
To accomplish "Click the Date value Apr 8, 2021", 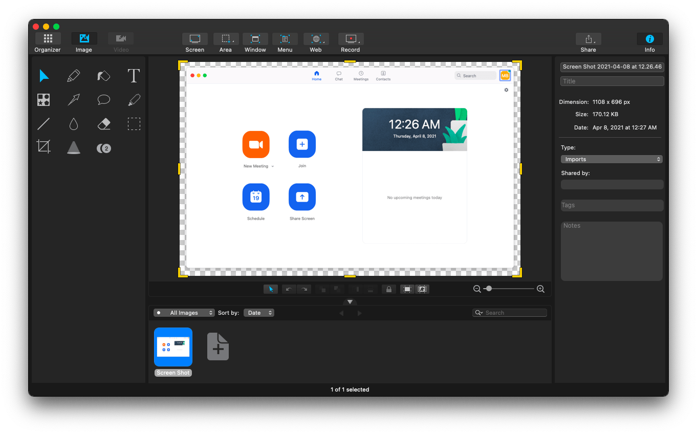I will (x=625, y=127).
